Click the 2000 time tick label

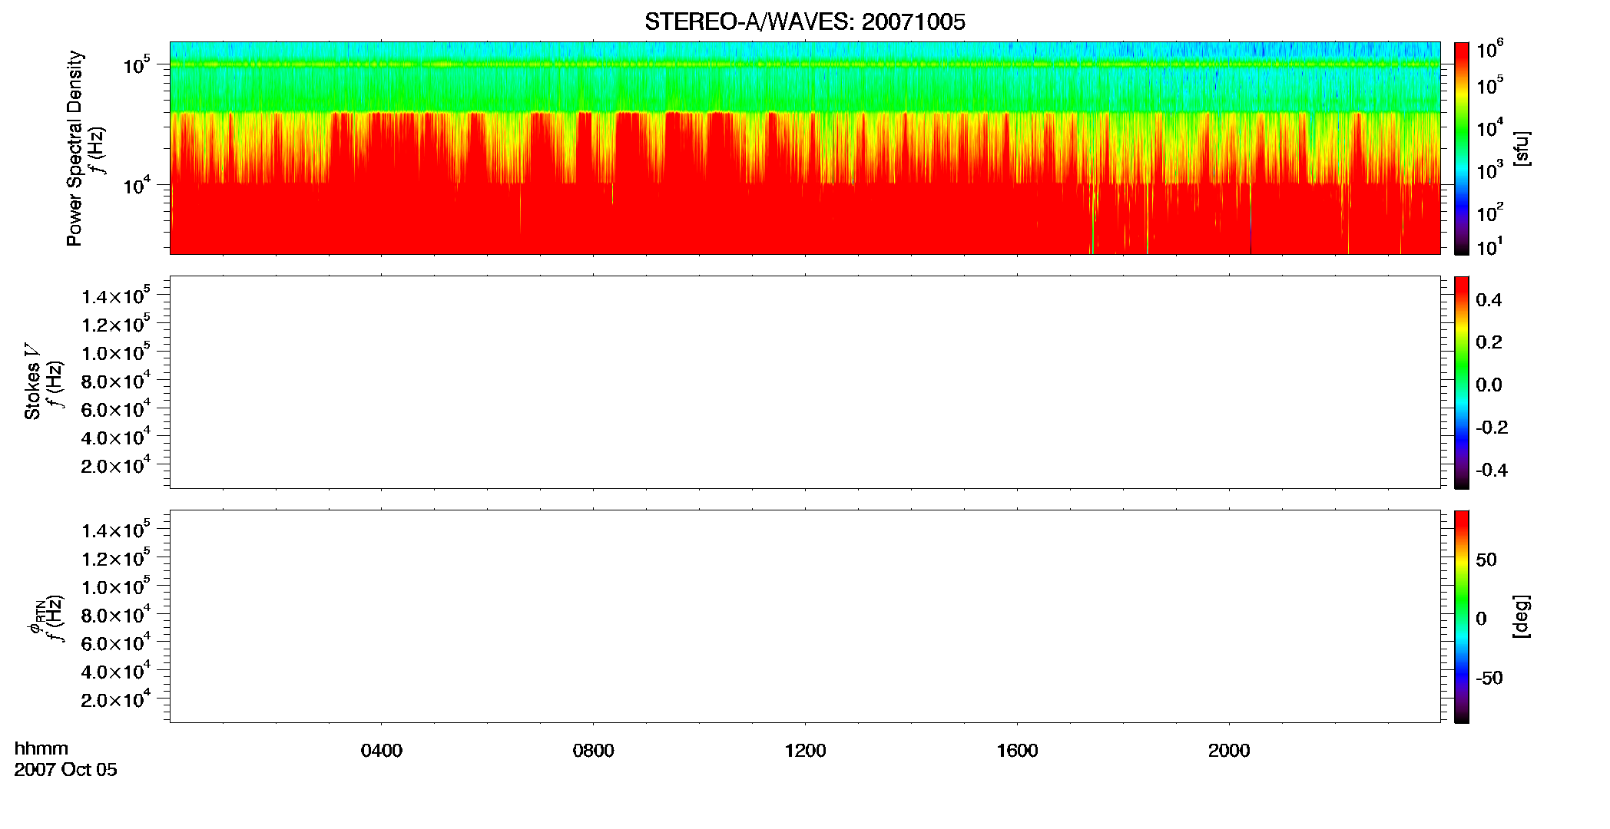pyautogui.click(x=1229, y=751)
